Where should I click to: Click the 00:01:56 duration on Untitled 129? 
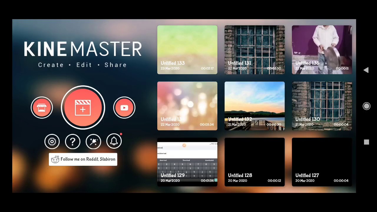(x=207, y=181)
